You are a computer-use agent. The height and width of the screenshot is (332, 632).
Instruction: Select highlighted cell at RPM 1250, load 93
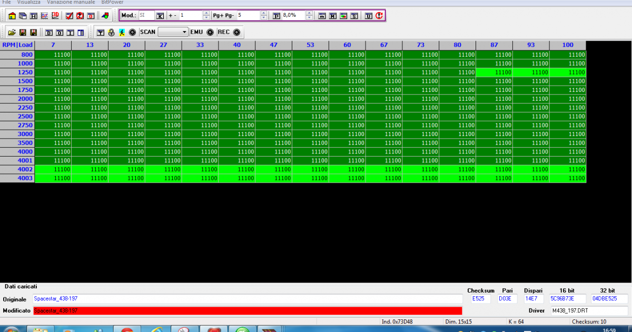pos(531,72)
